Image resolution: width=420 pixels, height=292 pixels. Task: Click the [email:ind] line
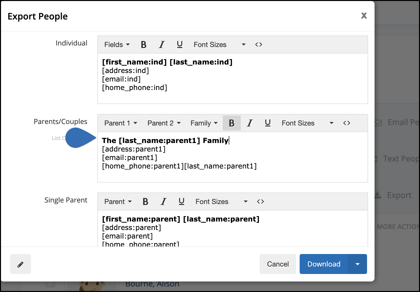click(x=121, y=79)
